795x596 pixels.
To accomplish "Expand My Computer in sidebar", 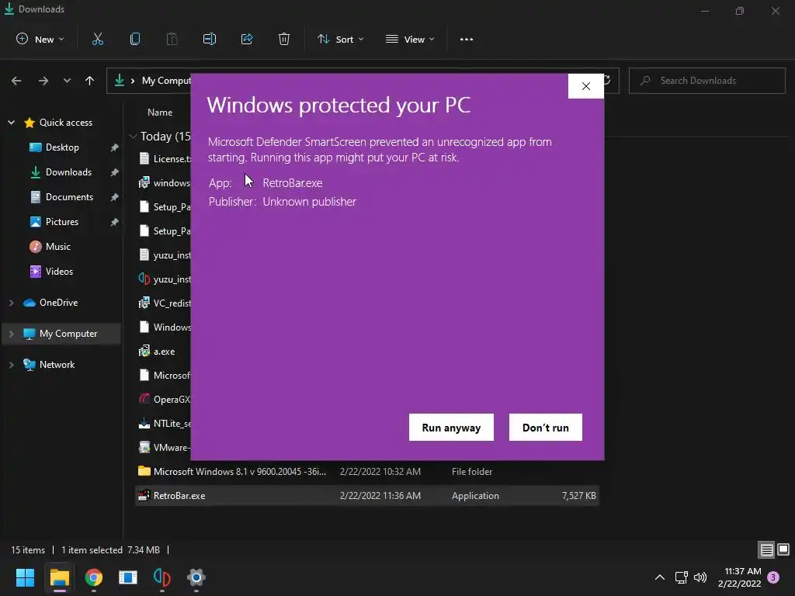I will click(11, 334).
